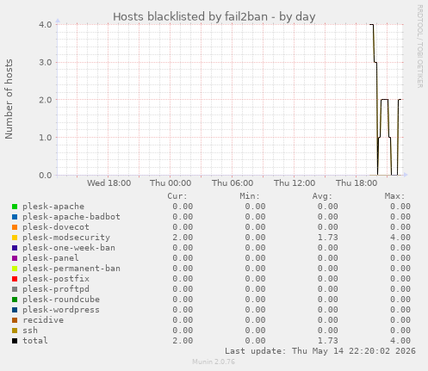Click plesk-modsecurity max value 4.00

click(400, 238)
